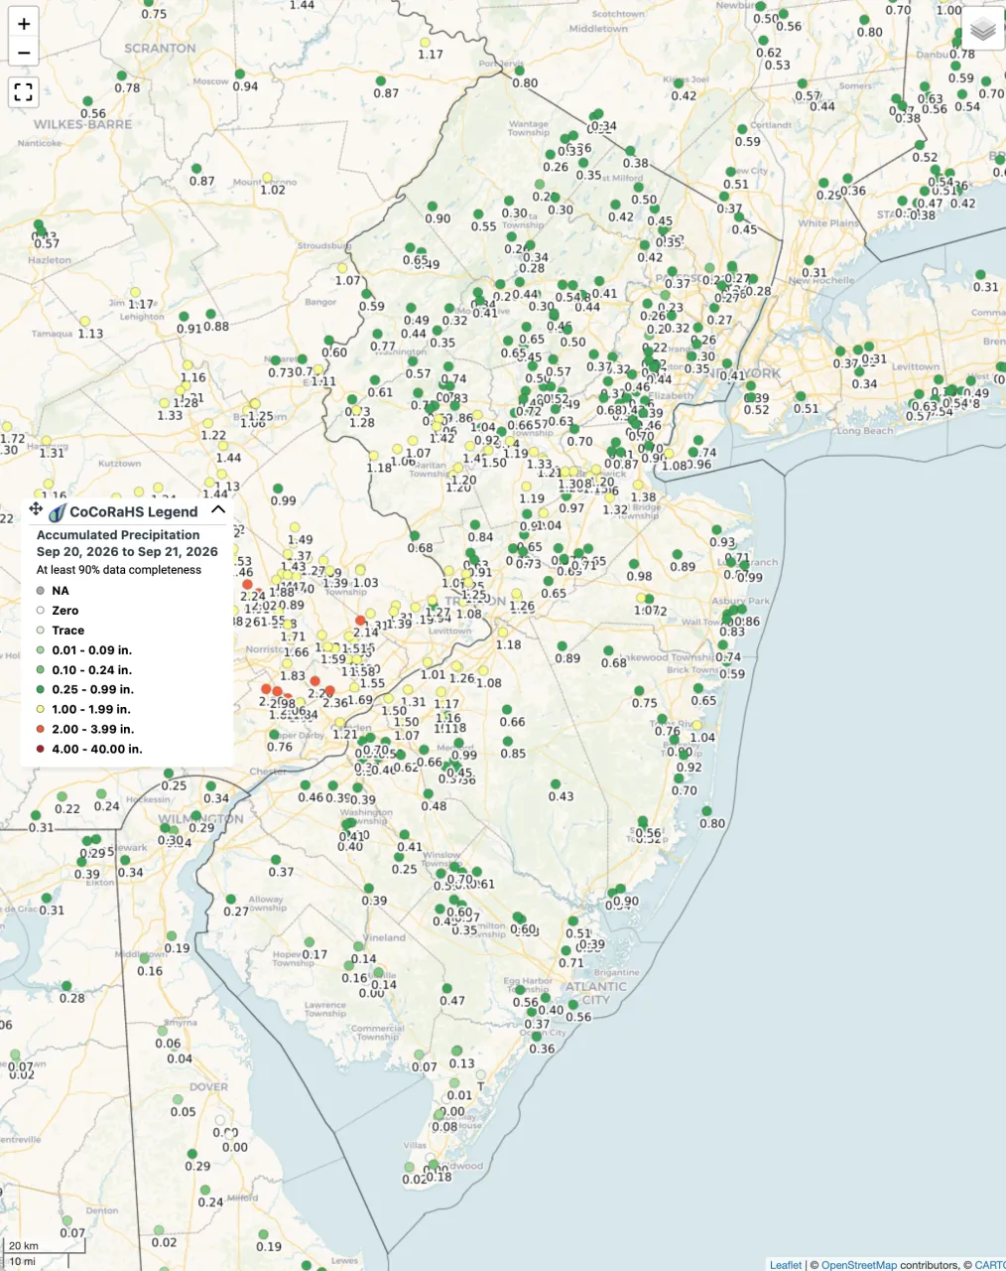The height and width of the screenshot is (1271, 1006).
Task: Toggle fullscreen map view
Action: [24, 92]
